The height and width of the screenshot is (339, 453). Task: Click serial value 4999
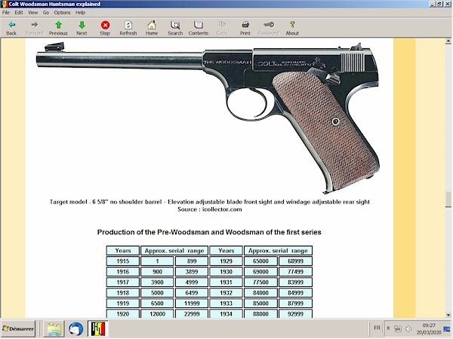click(x=192, y=282)
